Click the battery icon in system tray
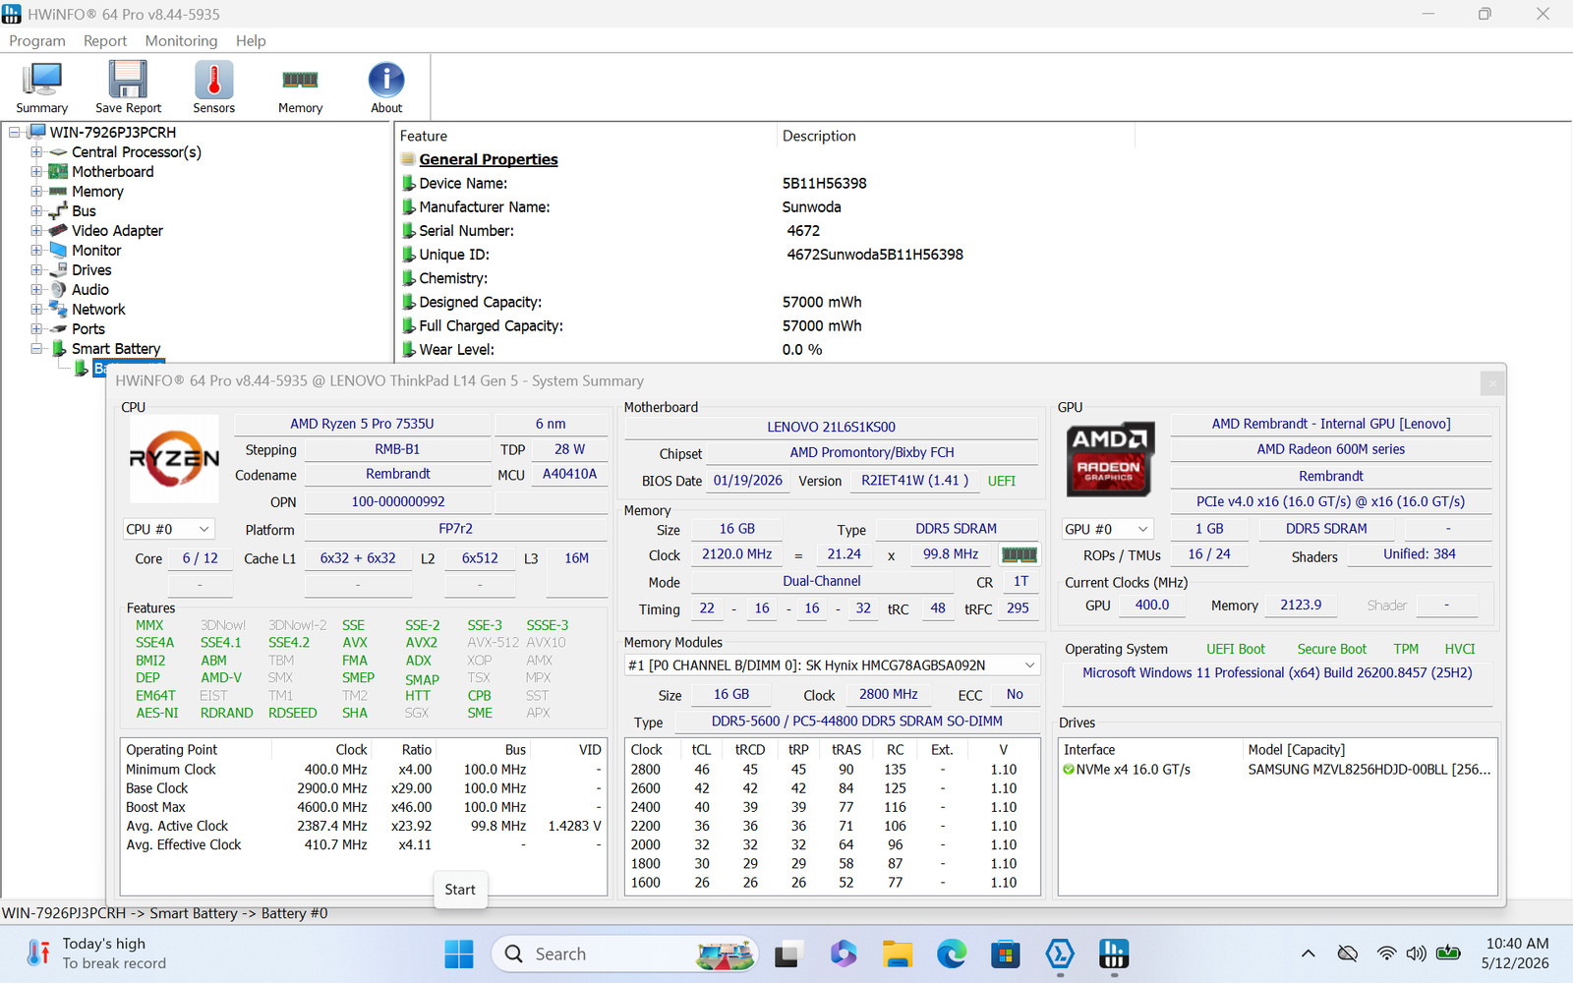The image size is (1573, 983). point(1448,953)
